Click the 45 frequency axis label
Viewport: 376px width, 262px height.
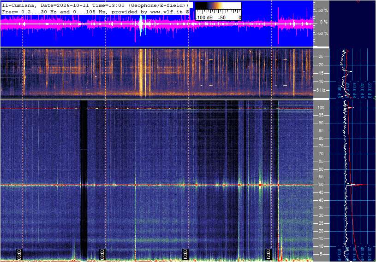pos(321,192)
